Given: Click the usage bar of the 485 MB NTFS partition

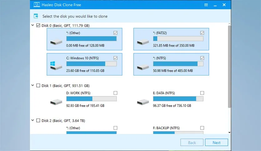Looking at the screenshot, I should (x=178, y=64).
